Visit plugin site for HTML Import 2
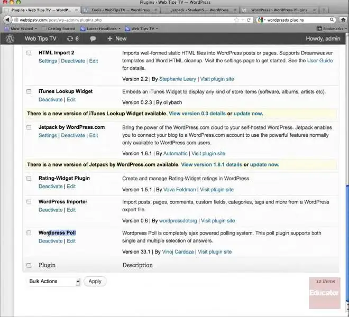This screenshot has height=317, width=349. point(217,79)
